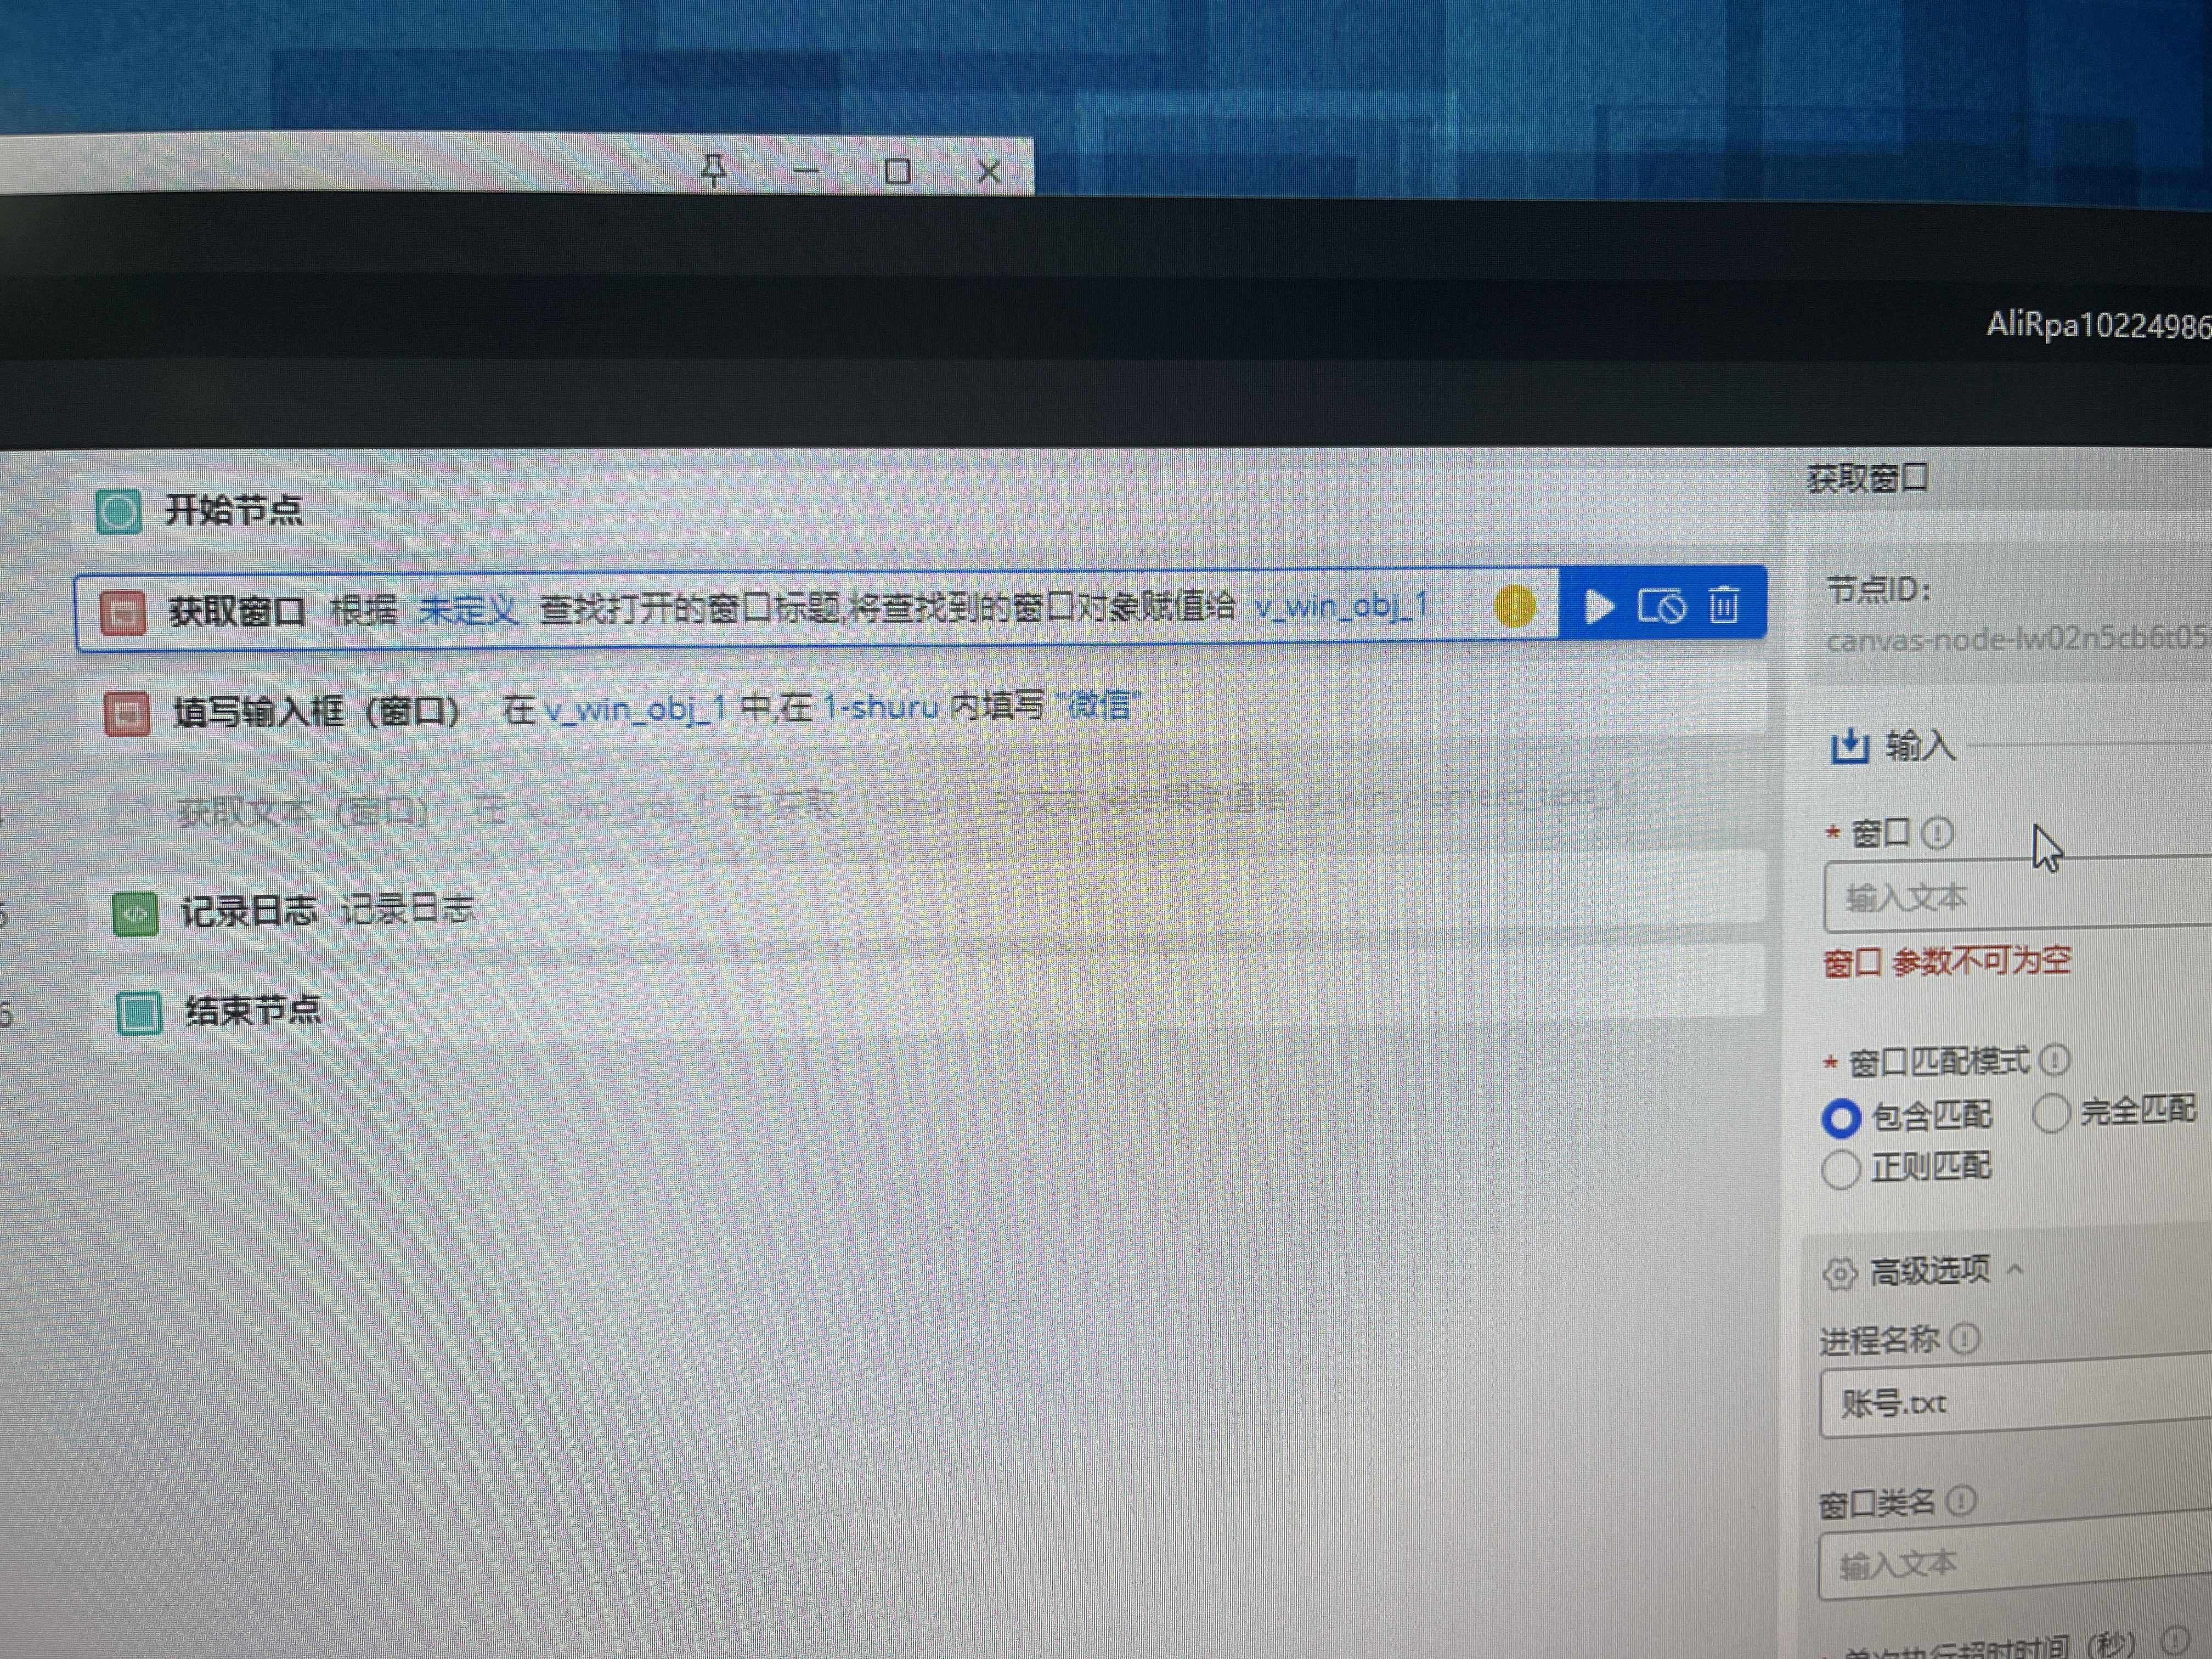This screenshot has width=2212, height=1659.
Task: Click the 高级选项 gear icon
Action: coord(1839,1274)
